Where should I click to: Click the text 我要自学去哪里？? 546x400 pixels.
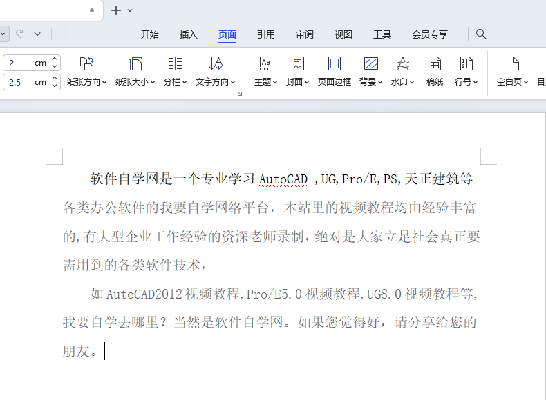click(115, 322)
